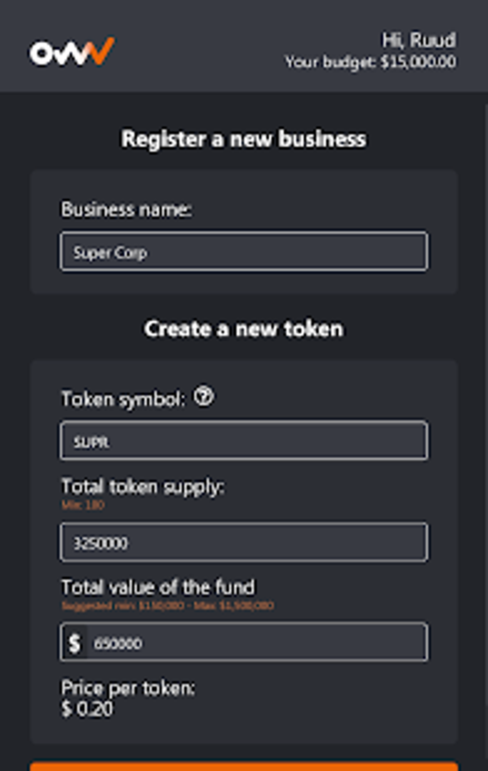Click the orange minimum hint under token supply
Screen dimensions: 488x771
[83, 505]
